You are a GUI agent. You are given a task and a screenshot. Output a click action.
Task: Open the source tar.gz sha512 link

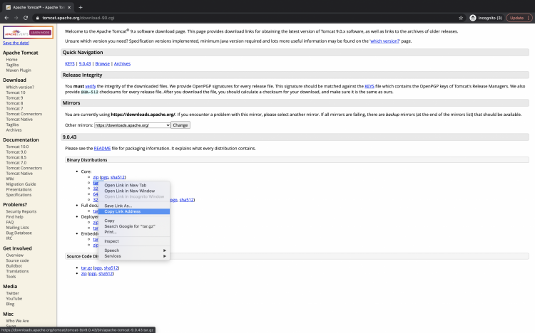point(111,268)
